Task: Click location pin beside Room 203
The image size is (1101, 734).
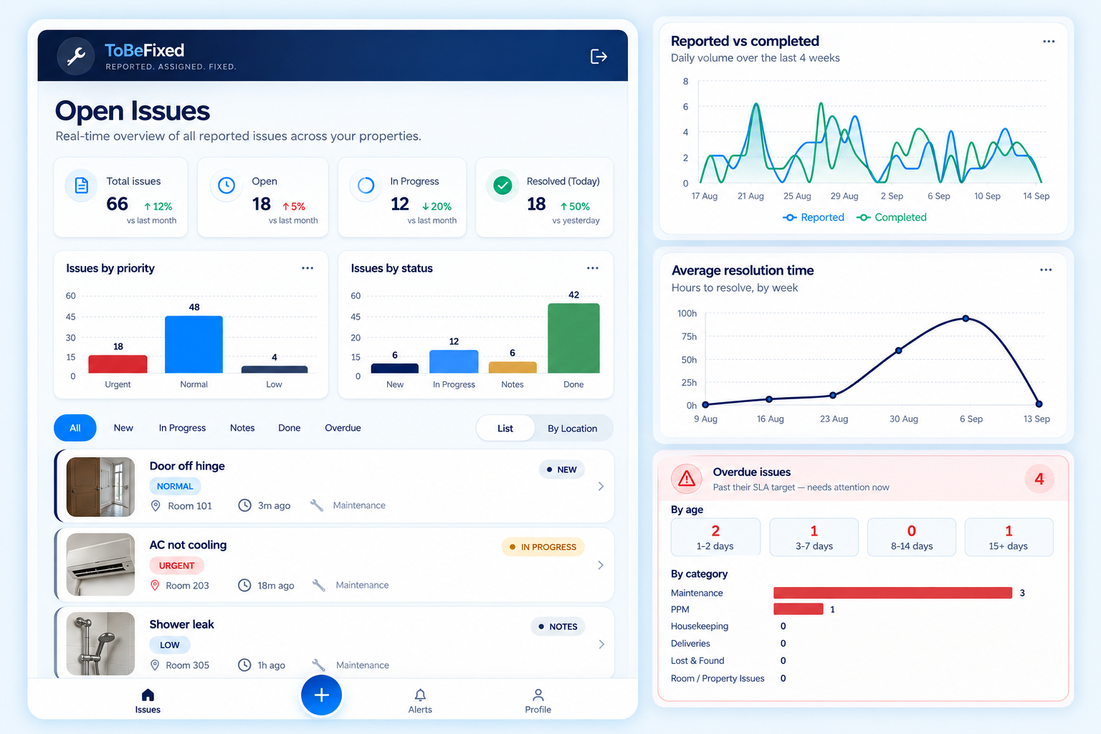Action: [155, 585]
